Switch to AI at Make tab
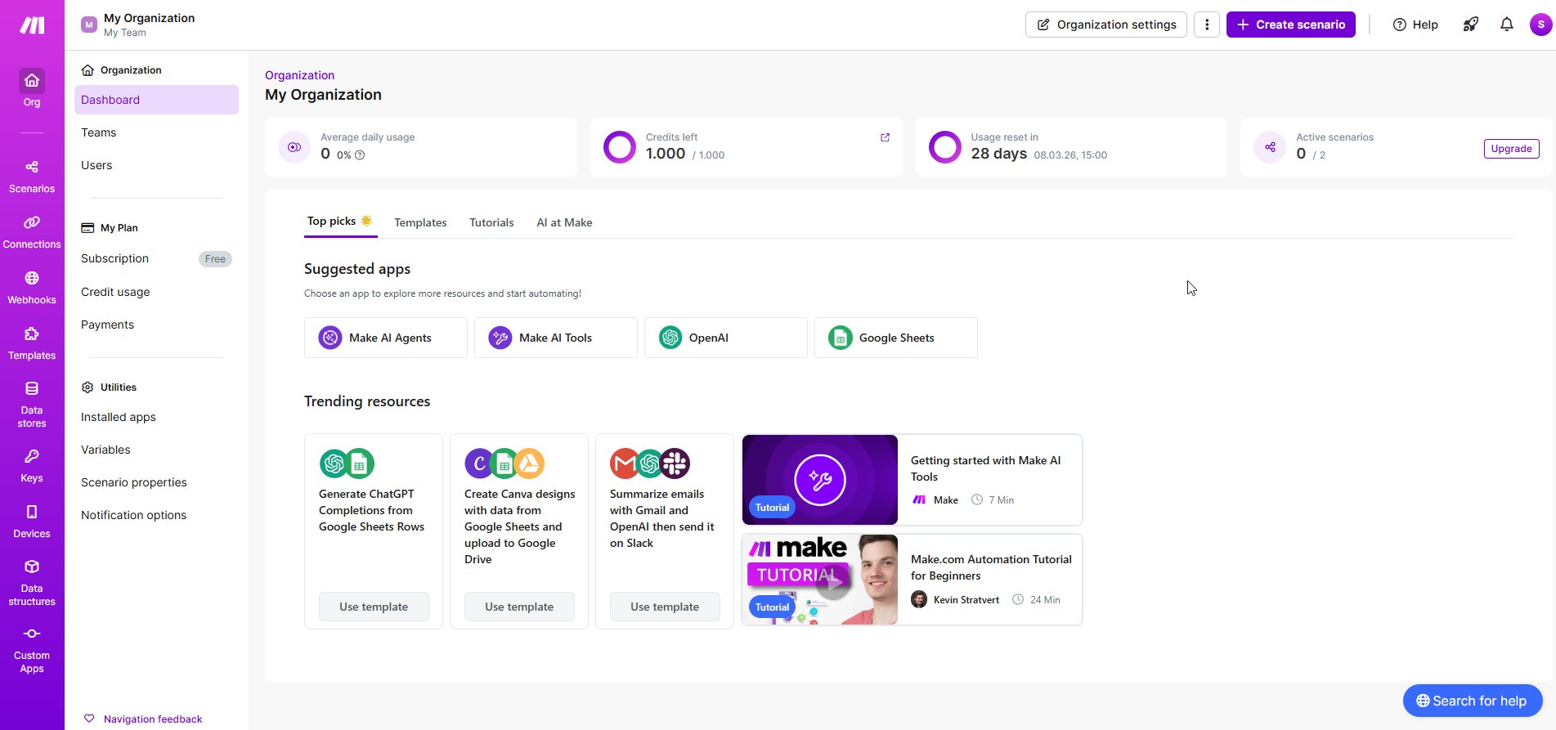 point(564,222)
